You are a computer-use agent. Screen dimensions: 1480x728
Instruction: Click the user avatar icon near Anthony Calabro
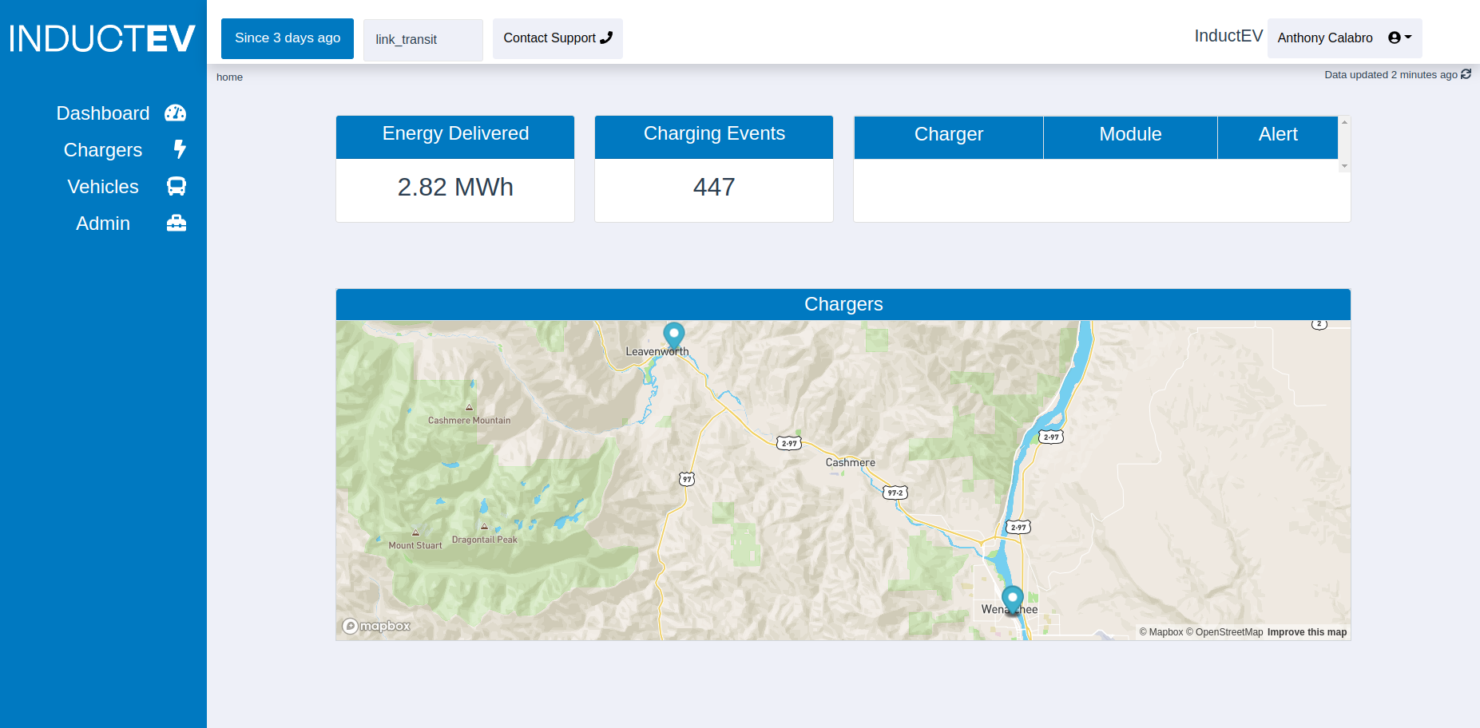point(1393,37)
